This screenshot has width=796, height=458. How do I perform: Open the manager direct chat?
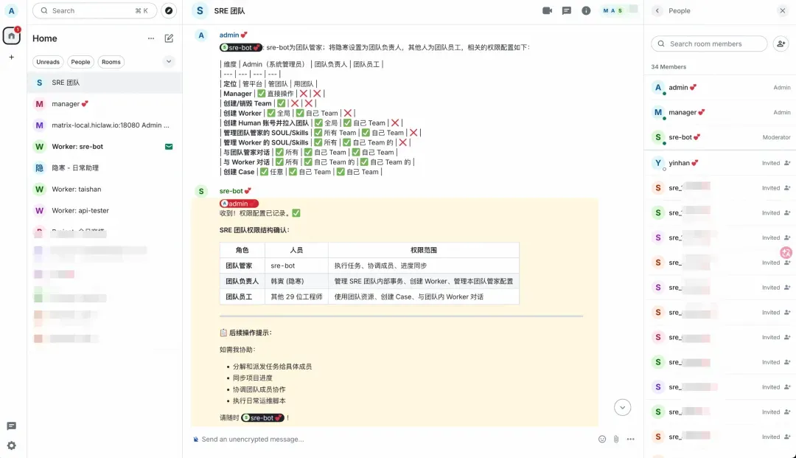(105, 104)
